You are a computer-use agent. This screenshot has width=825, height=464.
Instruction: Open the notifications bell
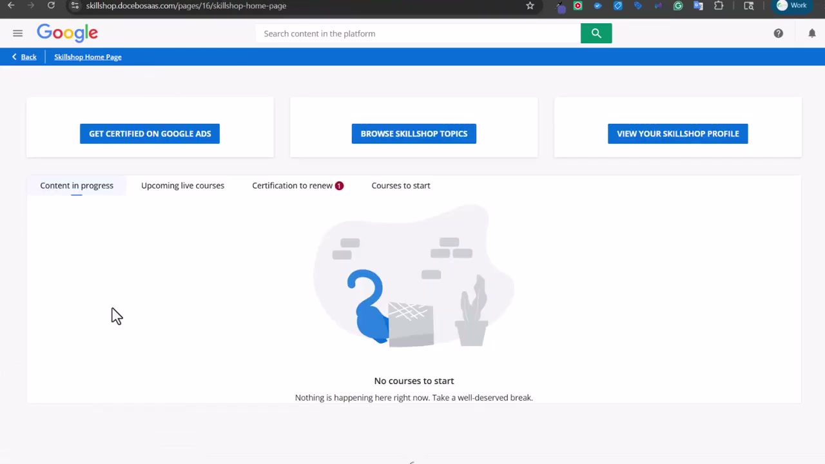coord(812,34)
